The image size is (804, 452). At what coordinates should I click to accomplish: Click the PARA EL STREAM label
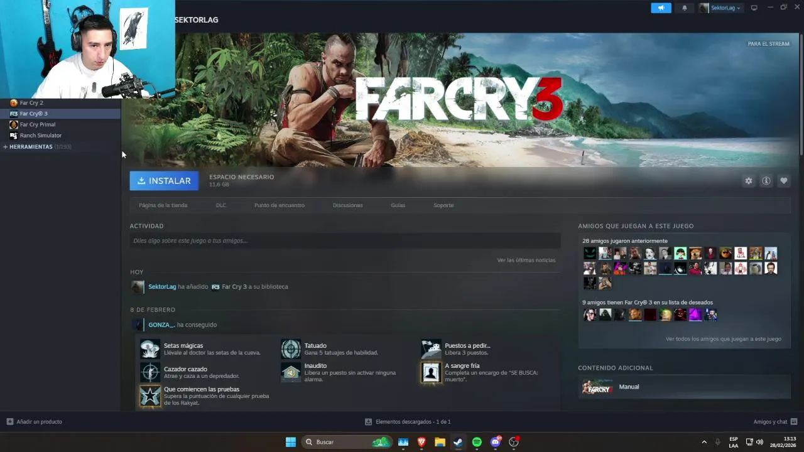click(768, 44)
